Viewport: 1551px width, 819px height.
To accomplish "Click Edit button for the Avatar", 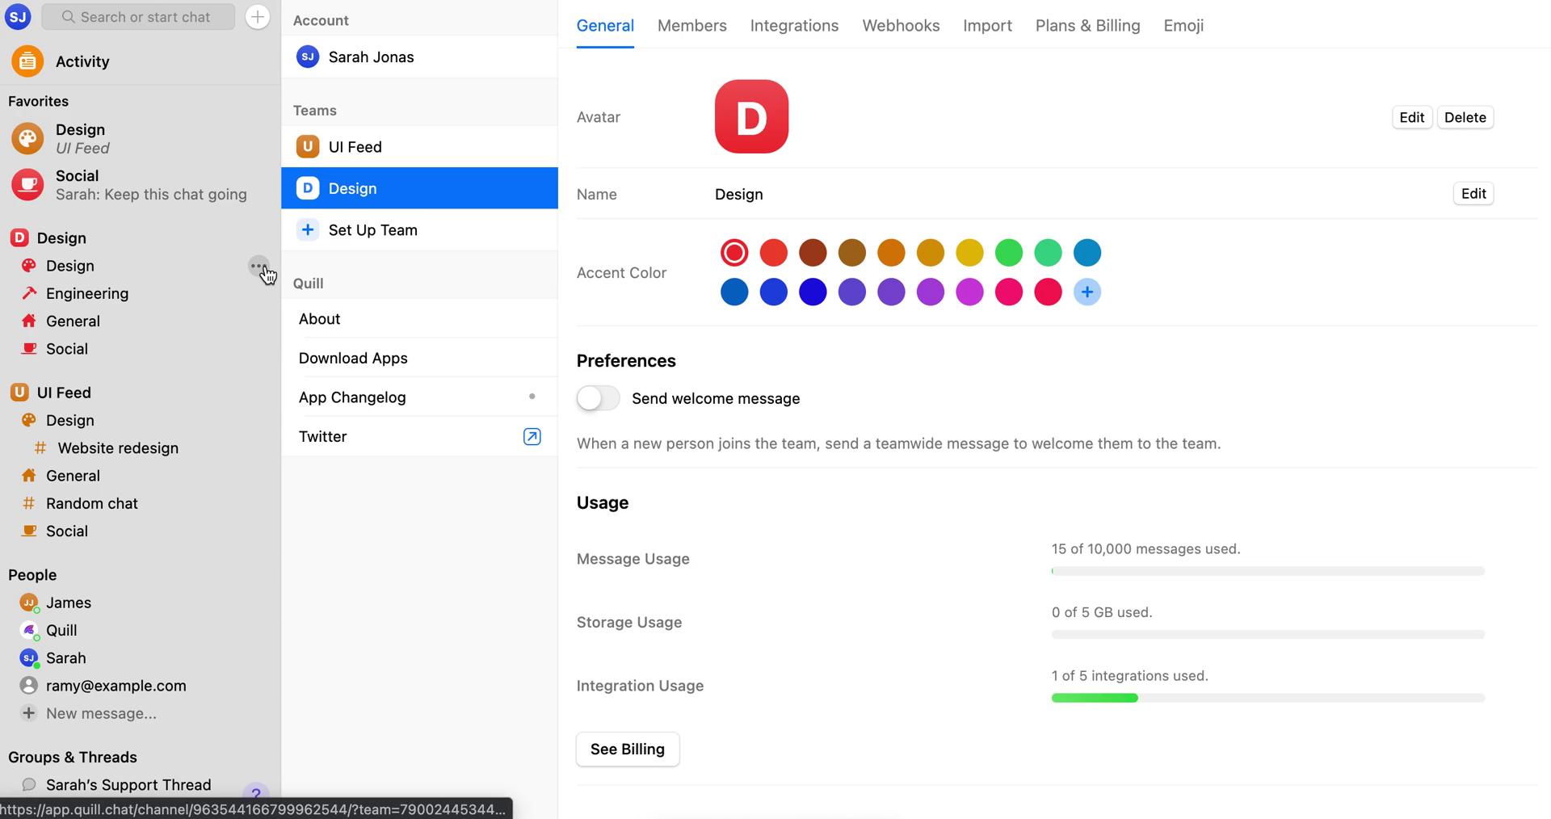I will pyautogui.click(x=1411, y=117).
